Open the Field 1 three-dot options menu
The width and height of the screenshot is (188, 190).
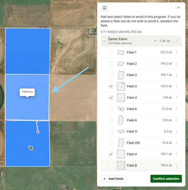click(x=177, y=52)
